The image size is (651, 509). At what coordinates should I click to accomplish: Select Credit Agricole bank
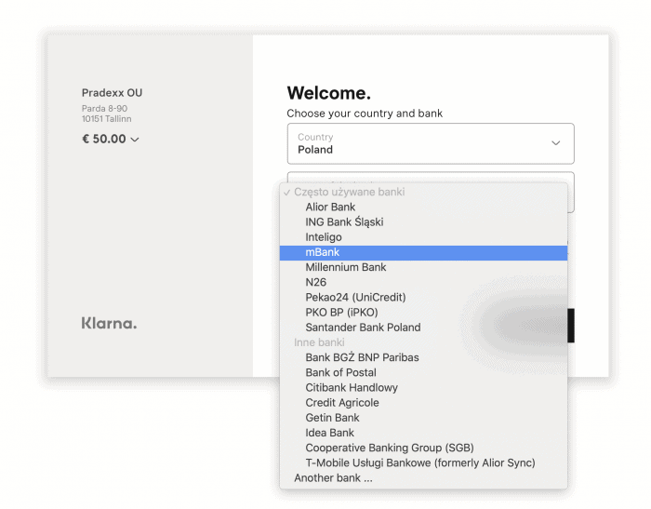click(x=423, y=403)
